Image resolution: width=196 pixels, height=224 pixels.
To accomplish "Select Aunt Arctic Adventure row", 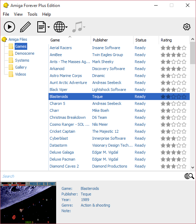I will [x=119, y=83].
